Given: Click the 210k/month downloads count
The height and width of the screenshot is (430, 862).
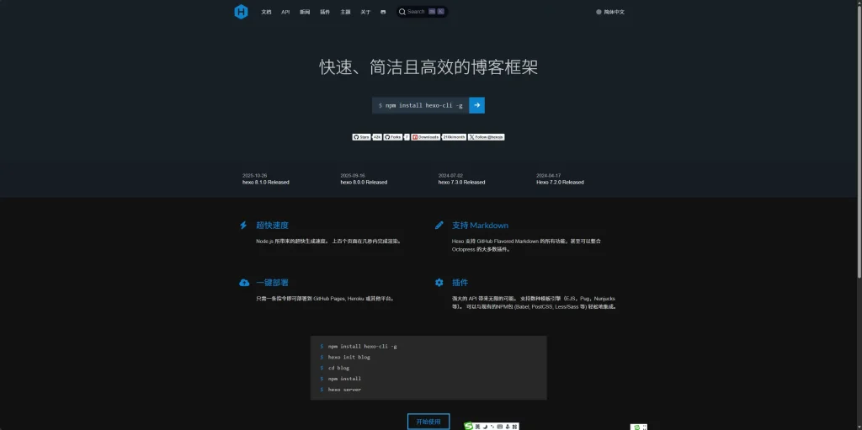Looking at the screenshot, I should point(454,137).
